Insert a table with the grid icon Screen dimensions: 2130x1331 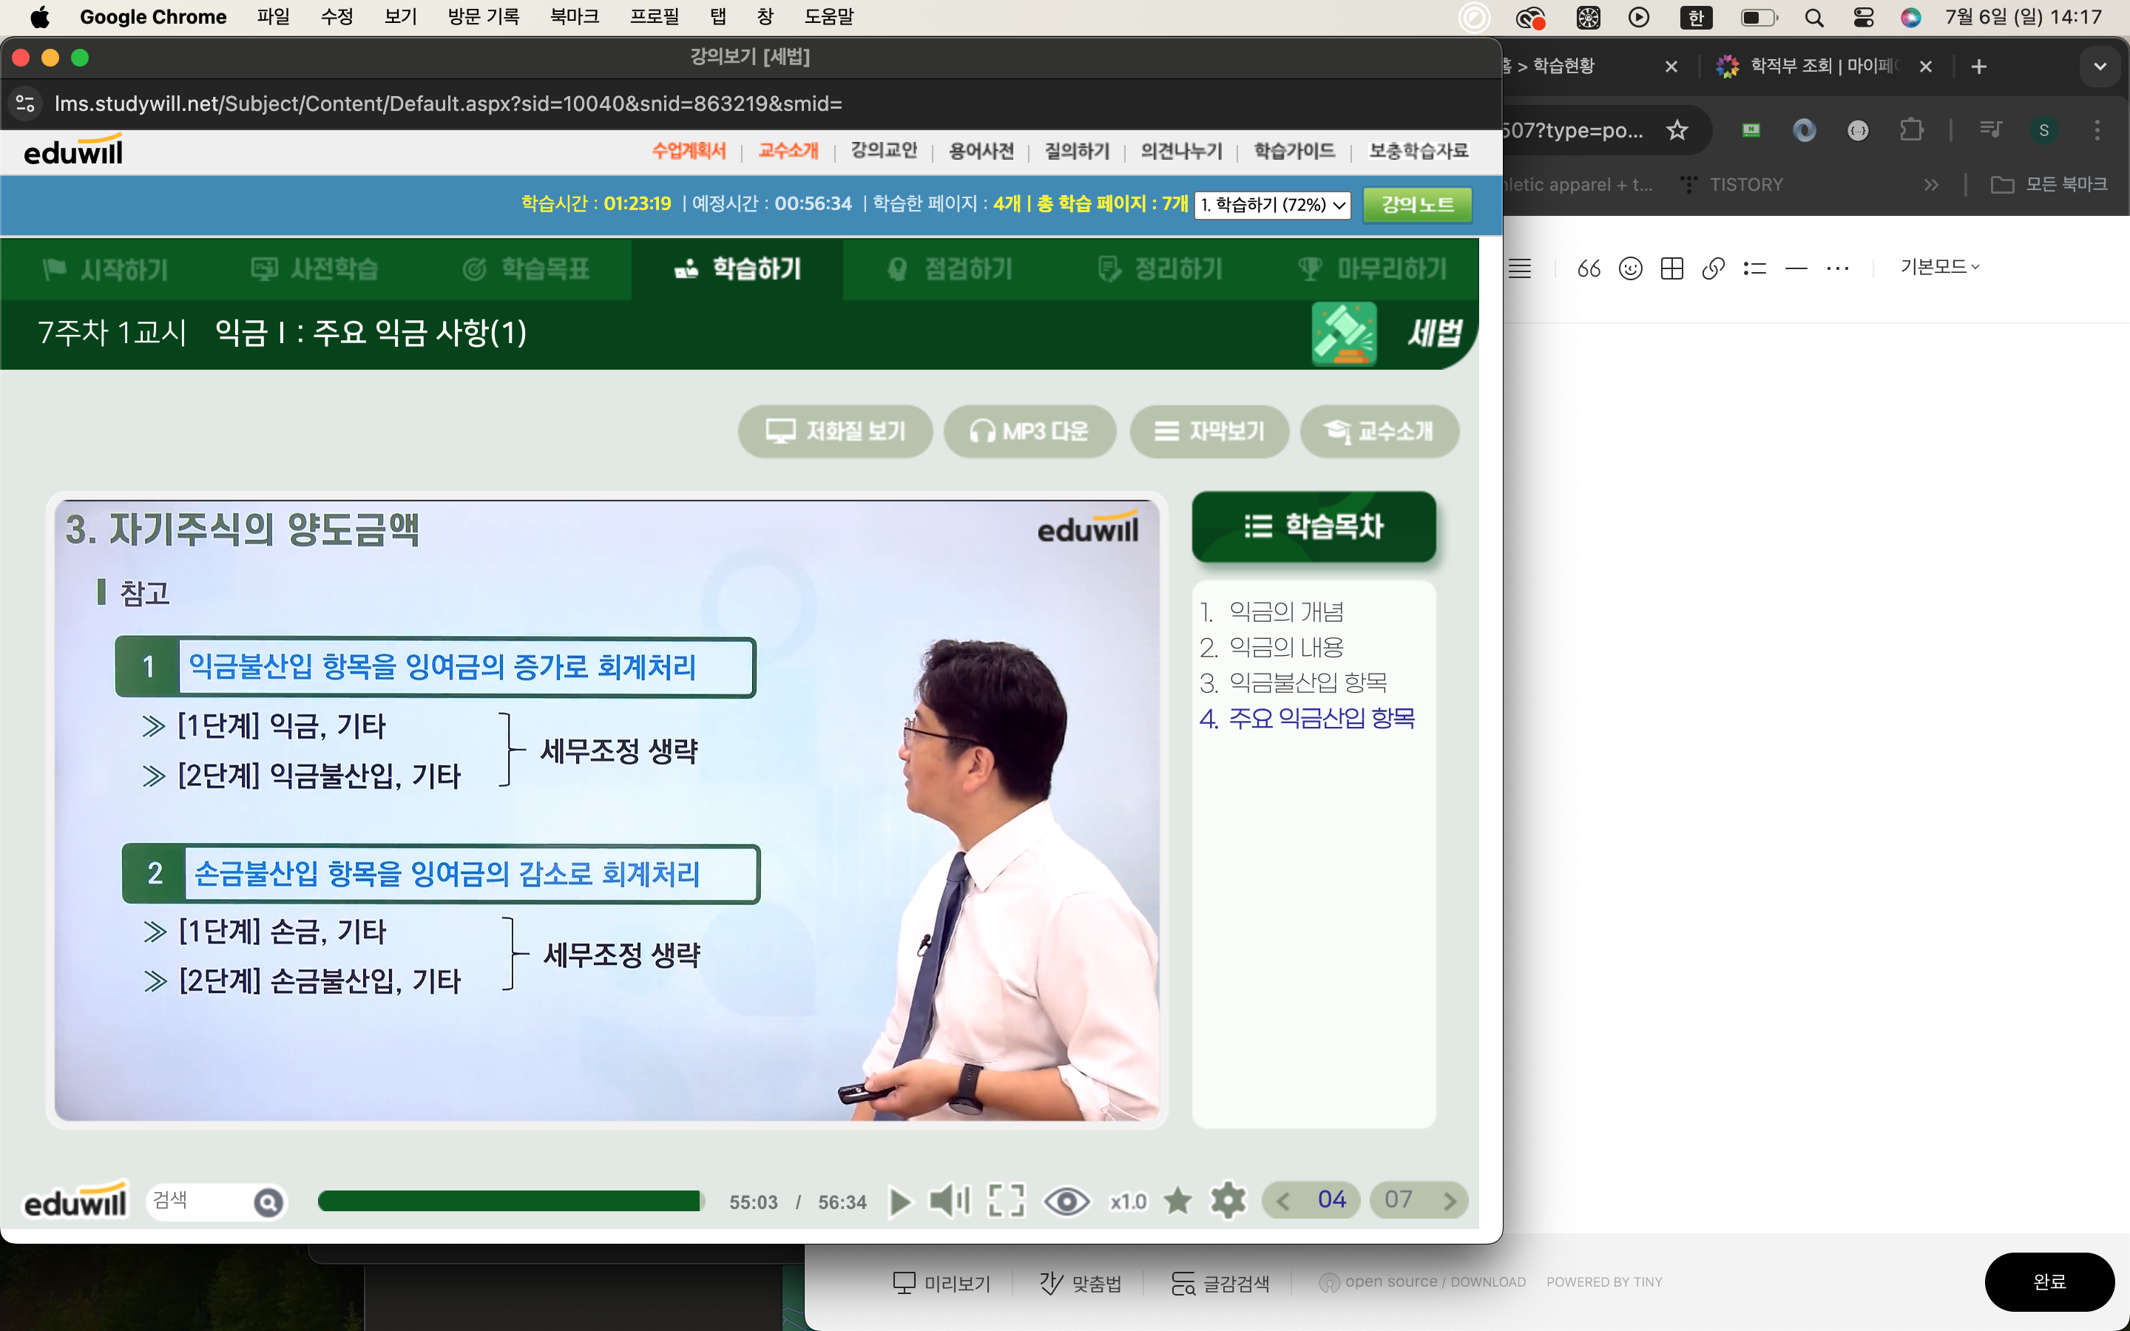1671,268
